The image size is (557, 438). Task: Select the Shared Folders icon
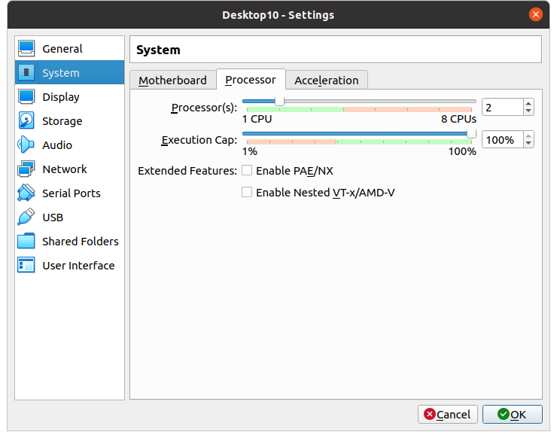[x=26, y=242]
